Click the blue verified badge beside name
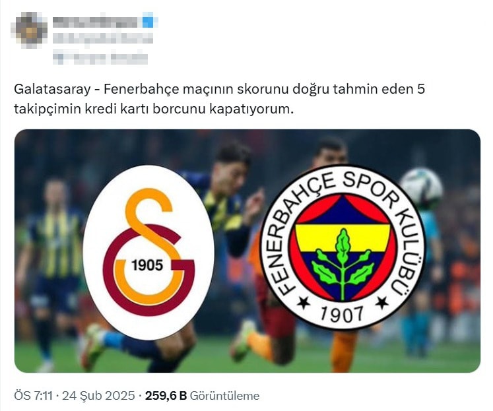 (148, 20)
